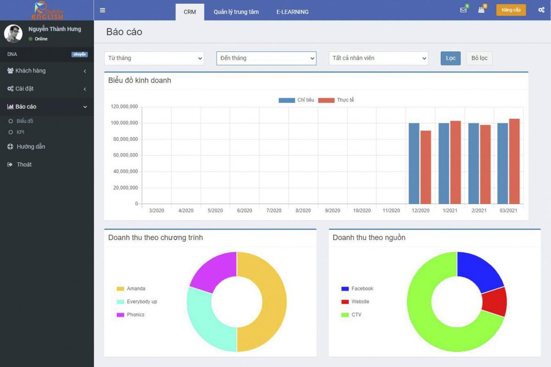Click the Amanda yellow legend swatch
Viewport: 551px width, 367px height.
[120, 289]
